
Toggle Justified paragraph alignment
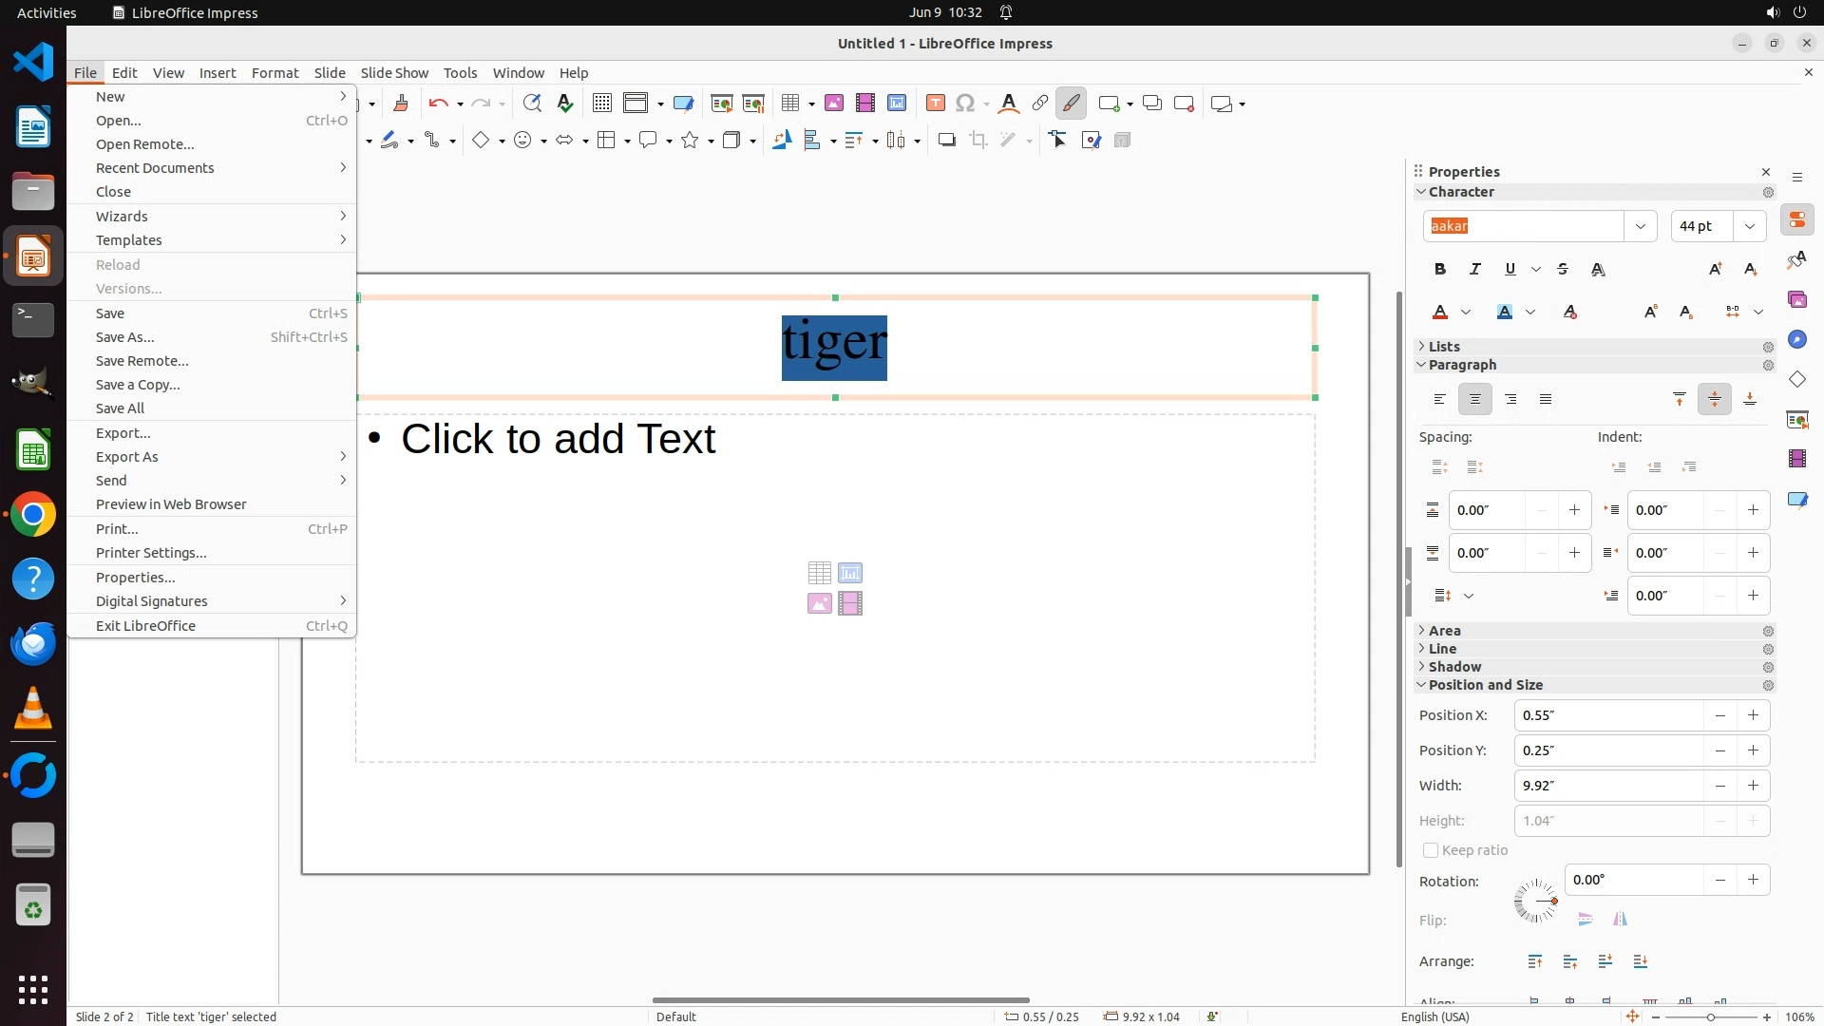[x=1546, y=400]
